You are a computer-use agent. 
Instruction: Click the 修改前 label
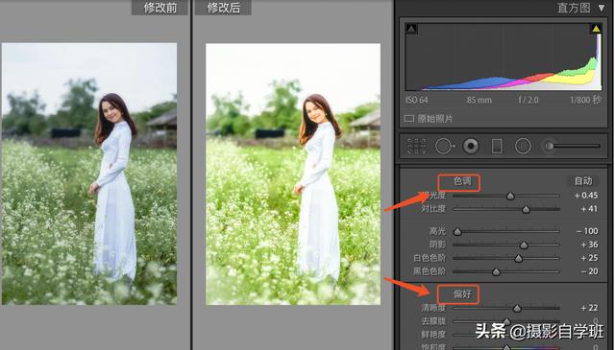coord(160,8)
